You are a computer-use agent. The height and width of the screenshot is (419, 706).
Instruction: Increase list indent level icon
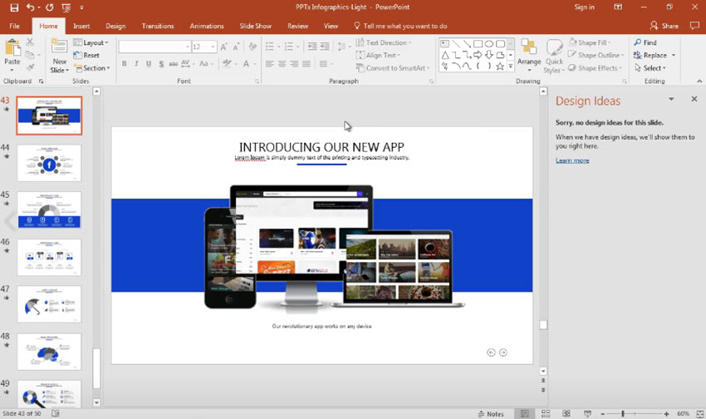coord(324,47)
